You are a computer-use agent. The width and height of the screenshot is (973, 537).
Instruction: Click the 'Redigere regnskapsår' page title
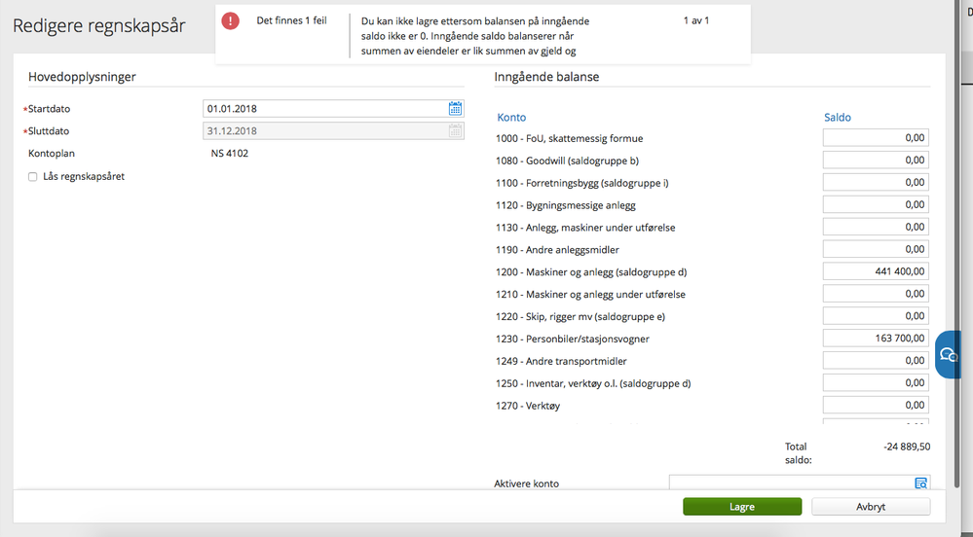tap(99, 26)
